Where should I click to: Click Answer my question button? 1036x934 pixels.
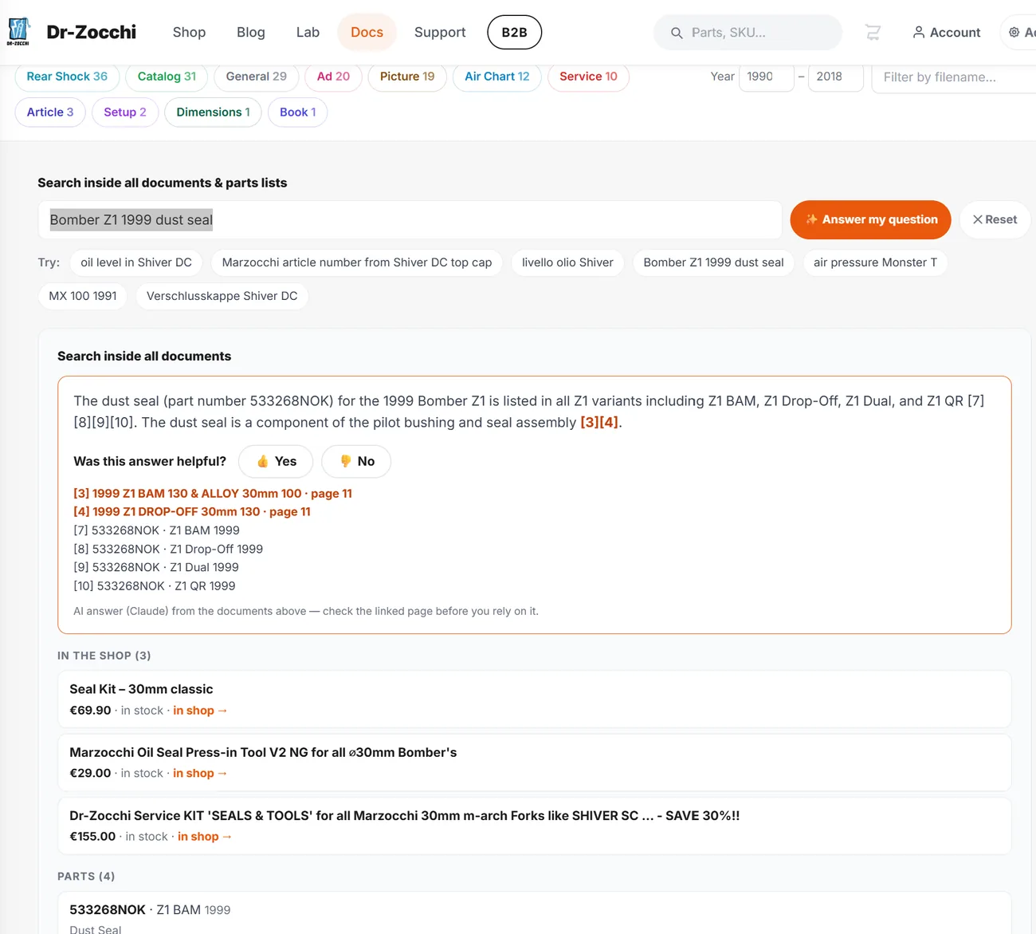coord(870,219)
